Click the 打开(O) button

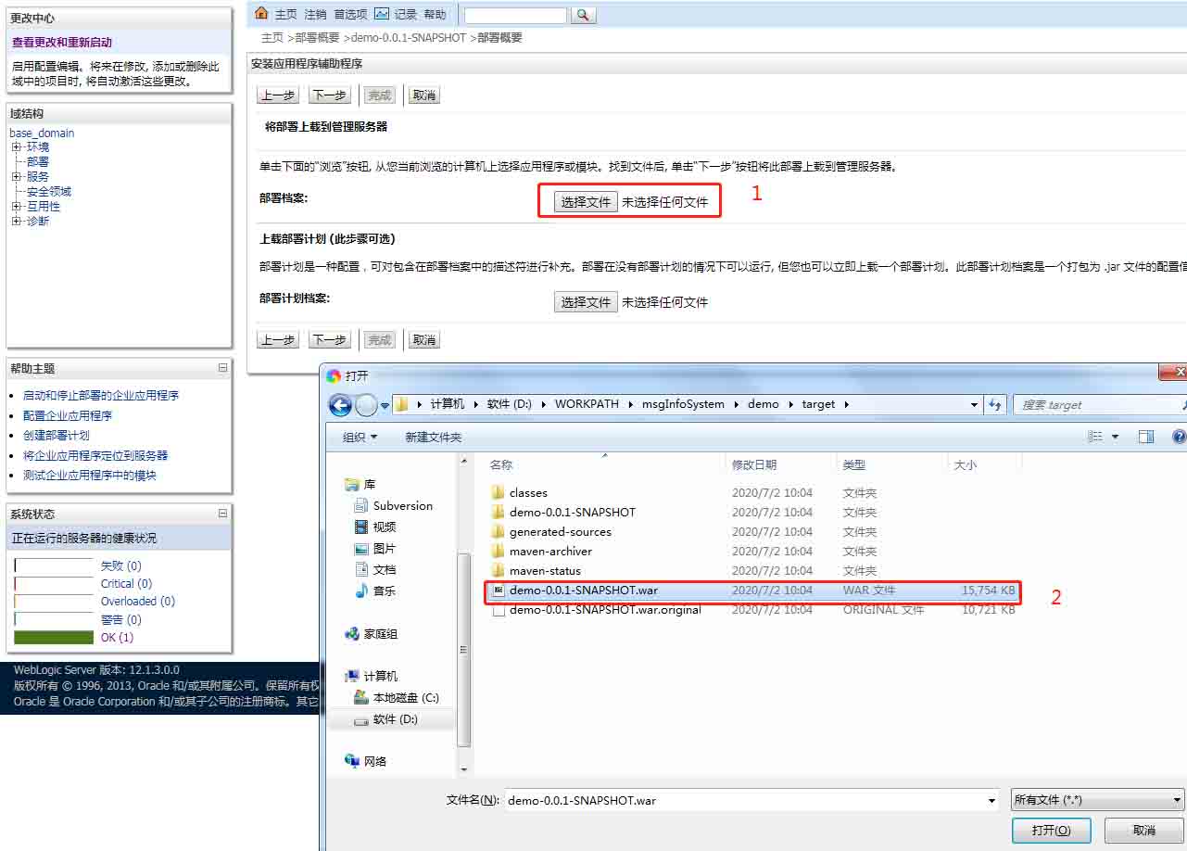click(x=1052, y=831)
